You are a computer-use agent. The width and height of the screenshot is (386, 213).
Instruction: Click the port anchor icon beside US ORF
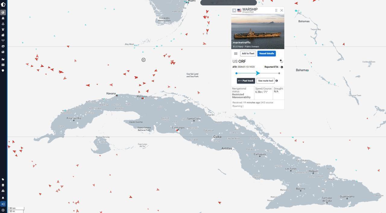(281, 61)
